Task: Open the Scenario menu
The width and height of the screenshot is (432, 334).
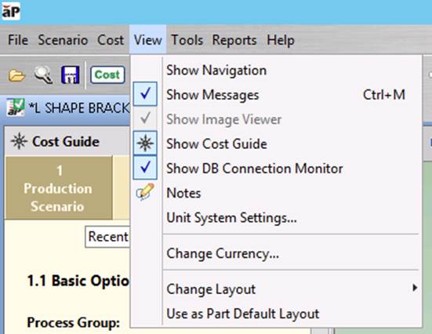Action: click(x=63, y=40)
